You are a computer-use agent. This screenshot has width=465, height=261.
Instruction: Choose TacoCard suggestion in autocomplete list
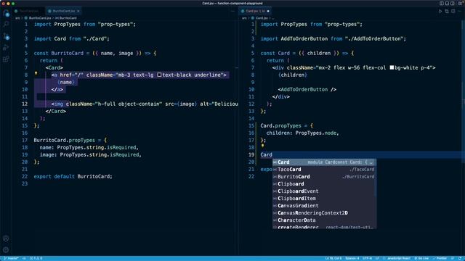coord(324,169)
